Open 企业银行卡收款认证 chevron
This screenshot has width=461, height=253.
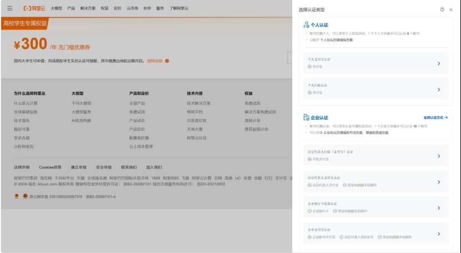coord(439,208)
